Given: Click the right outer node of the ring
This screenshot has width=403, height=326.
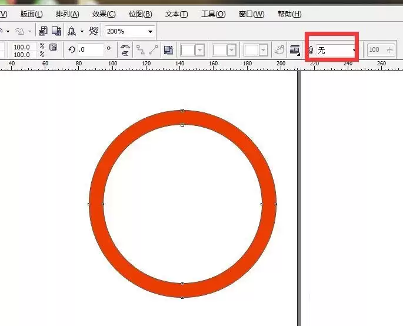Looking at the screenshot, I should coord(276,204).
